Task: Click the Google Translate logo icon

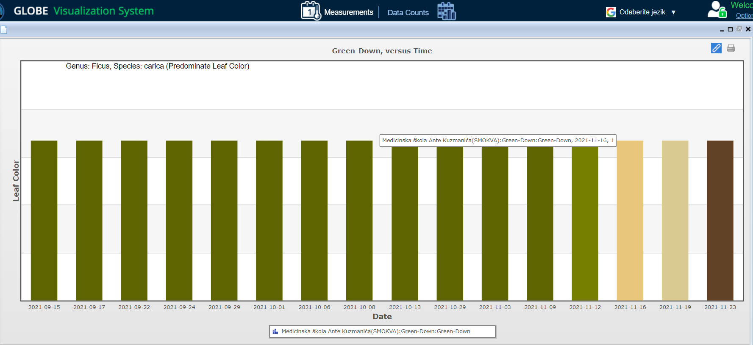Action: tap(611, 12)
